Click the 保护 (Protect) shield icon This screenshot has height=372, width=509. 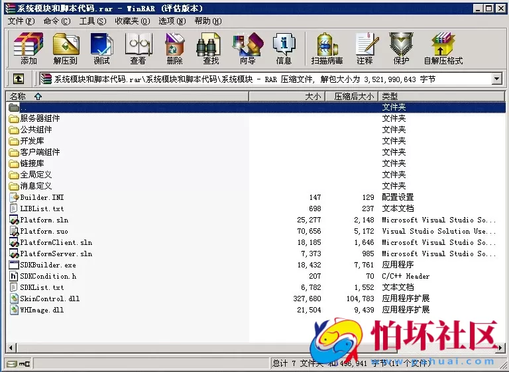pos(401,44)
